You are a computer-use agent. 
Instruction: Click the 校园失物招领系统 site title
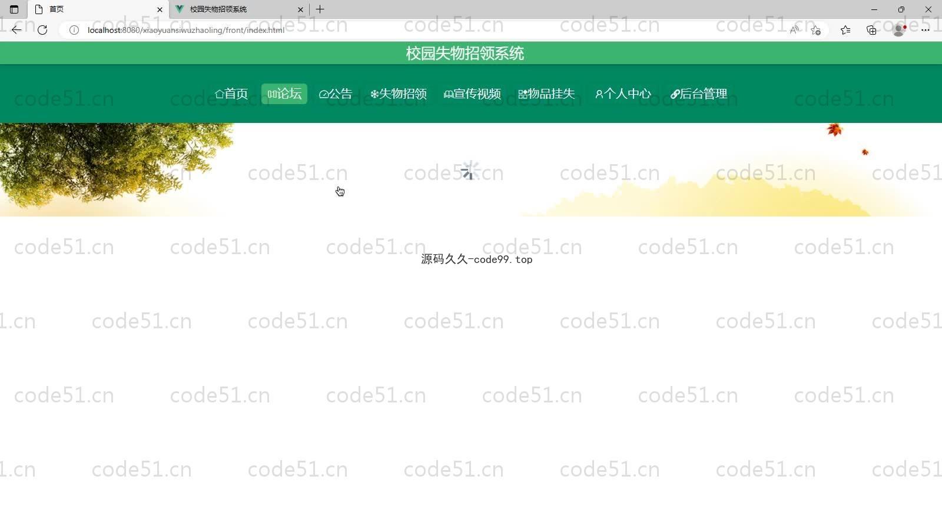click(x=465, y=54)
